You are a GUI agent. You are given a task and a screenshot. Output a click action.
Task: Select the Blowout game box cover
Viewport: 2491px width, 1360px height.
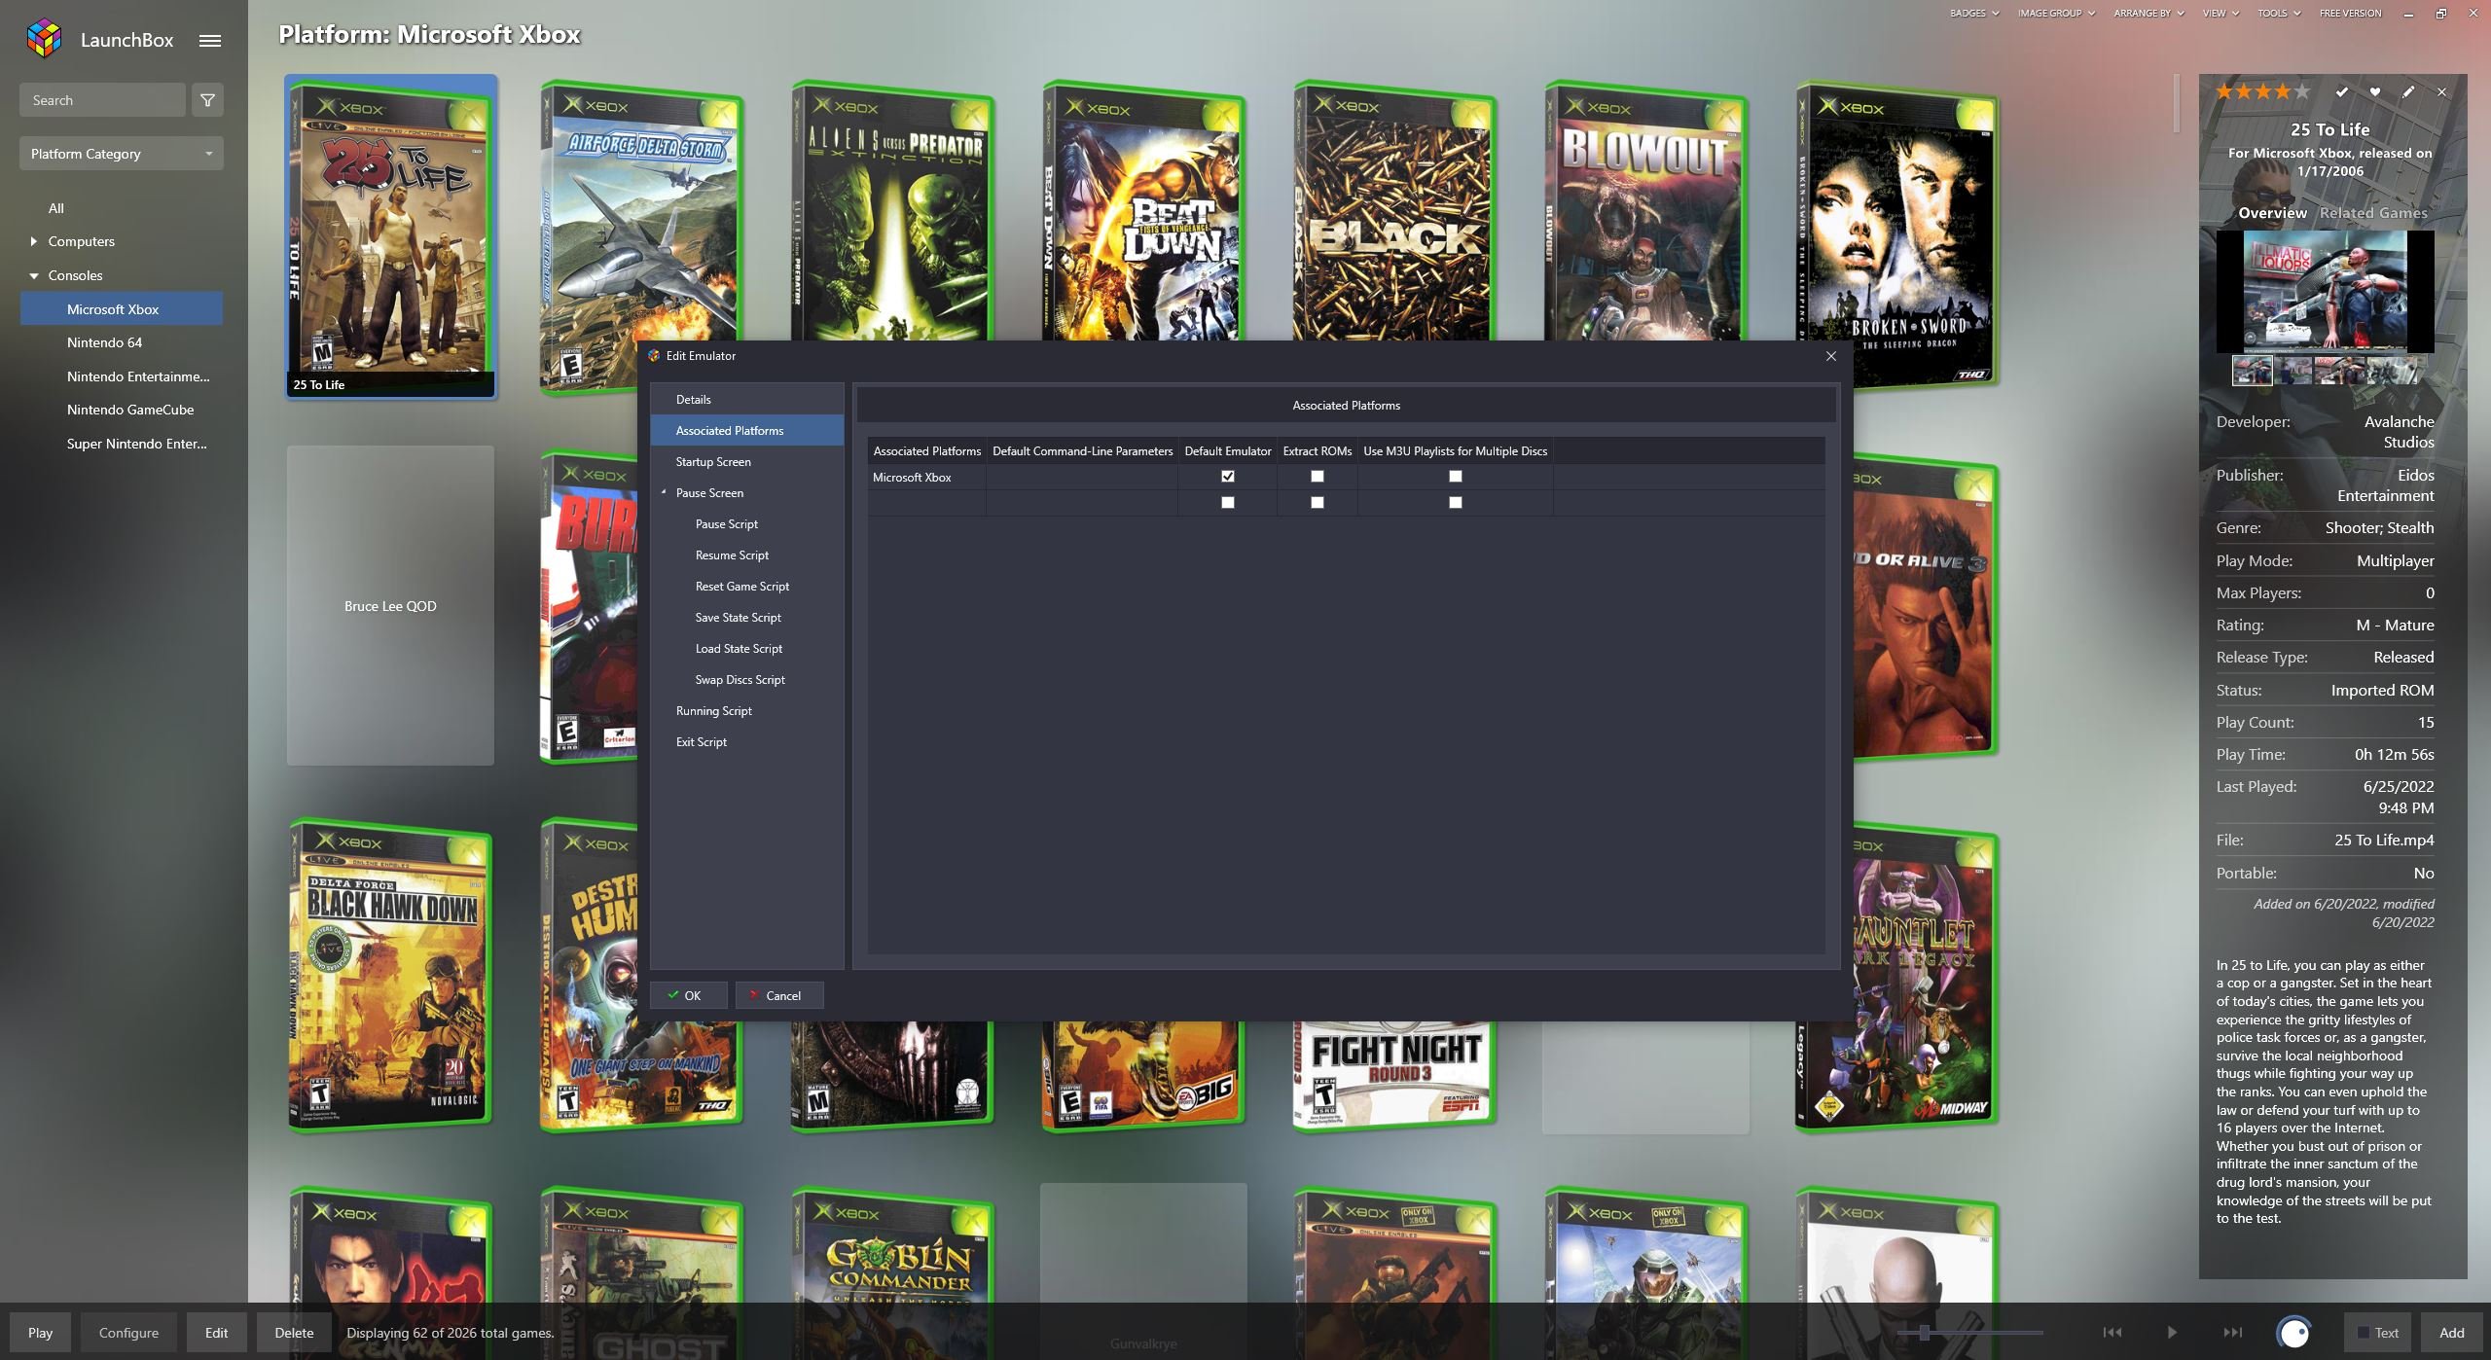click(x=1644, y=210)
